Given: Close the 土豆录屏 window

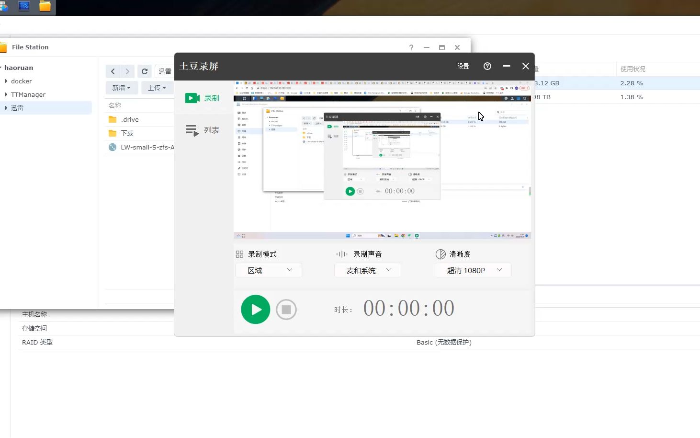Looking at the screenshot, I should [x=526, y=66].
